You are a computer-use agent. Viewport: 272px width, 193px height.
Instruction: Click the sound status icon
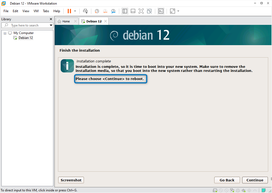244,190
